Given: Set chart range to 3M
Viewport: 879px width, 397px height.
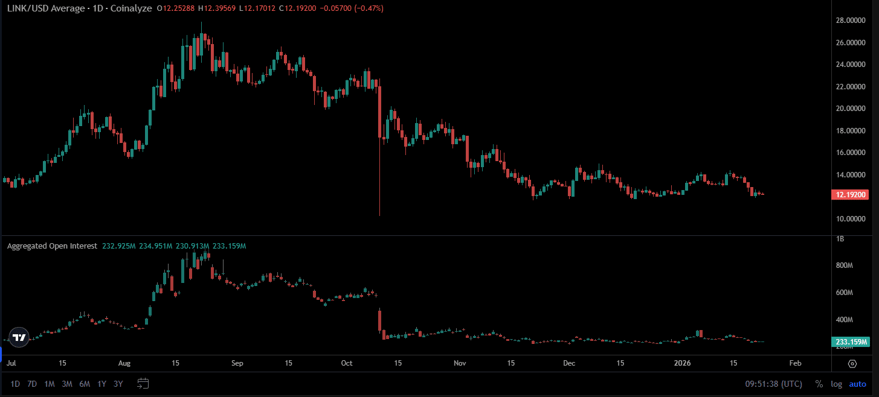Looking at the screenshot, I should coord(67,384).
